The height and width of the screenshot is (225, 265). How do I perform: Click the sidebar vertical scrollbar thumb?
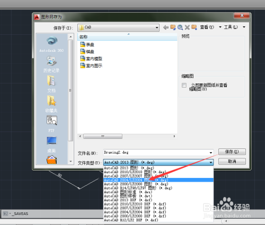point(70,90)
